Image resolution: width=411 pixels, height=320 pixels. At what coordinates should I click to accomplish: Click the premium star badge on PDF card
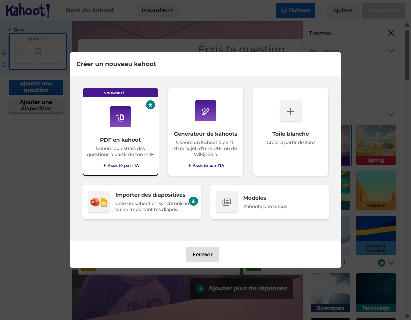pos(150,105)
